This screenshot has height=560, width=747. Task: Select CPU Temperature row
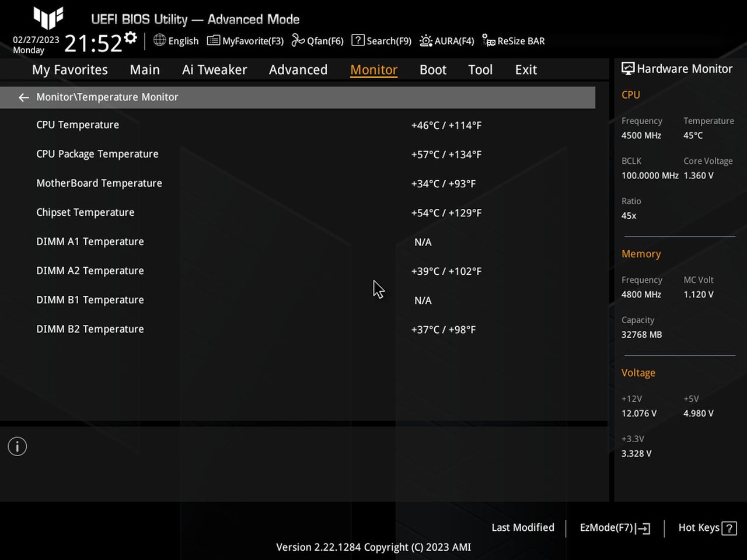click(298, 125)
